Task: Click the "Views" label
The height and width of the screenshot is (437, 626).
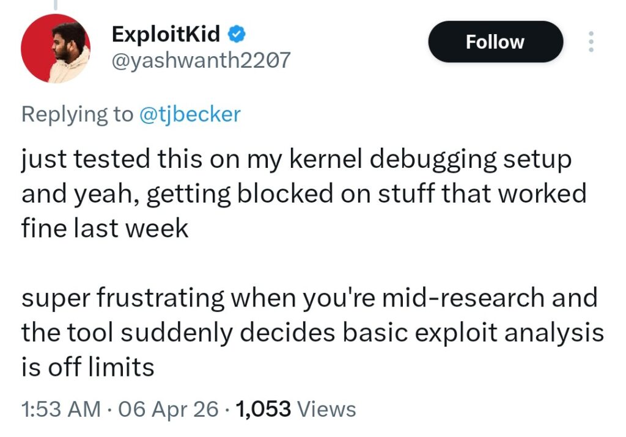Action: (x=327, y=408)
